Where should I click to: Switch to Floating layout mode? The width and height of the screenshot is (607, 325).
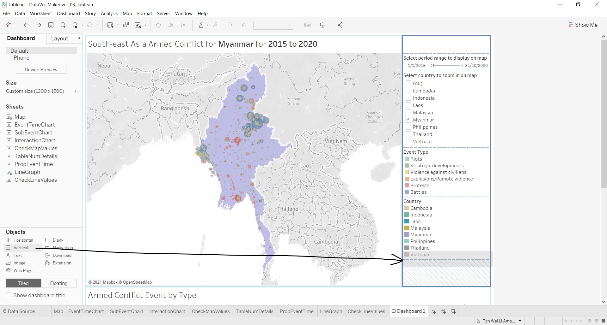(58, 283)
